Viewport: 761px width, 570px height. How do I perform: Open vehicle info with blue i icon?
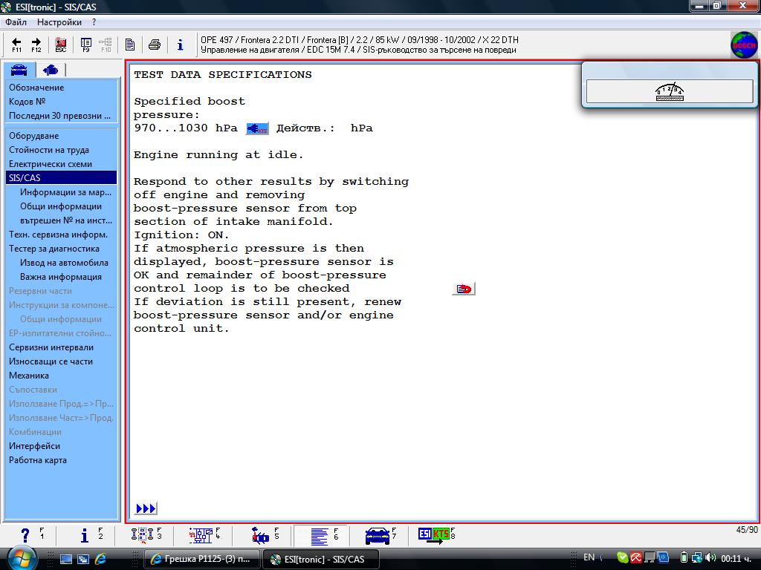[x=180, y=45]
